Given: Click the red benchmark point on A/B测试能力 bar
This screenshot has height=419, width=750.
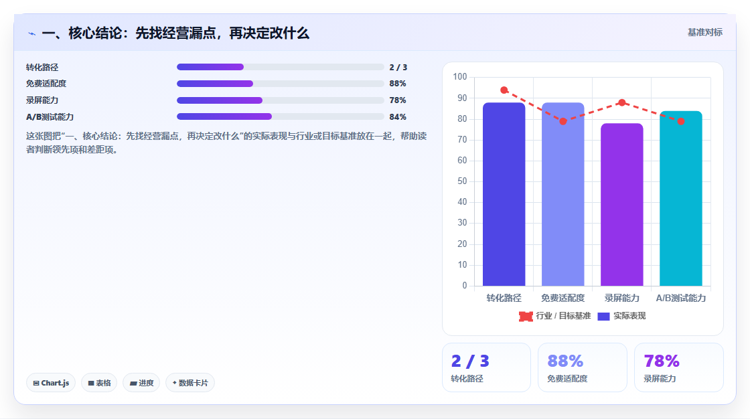Looking at the screenshot, I should pyautogui.click(x=680, y=122).
